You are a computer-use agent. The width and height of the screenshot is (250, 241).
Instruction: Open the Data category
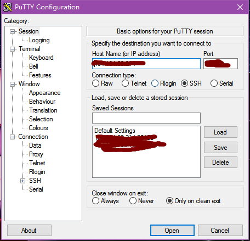(x=35, y=145)
